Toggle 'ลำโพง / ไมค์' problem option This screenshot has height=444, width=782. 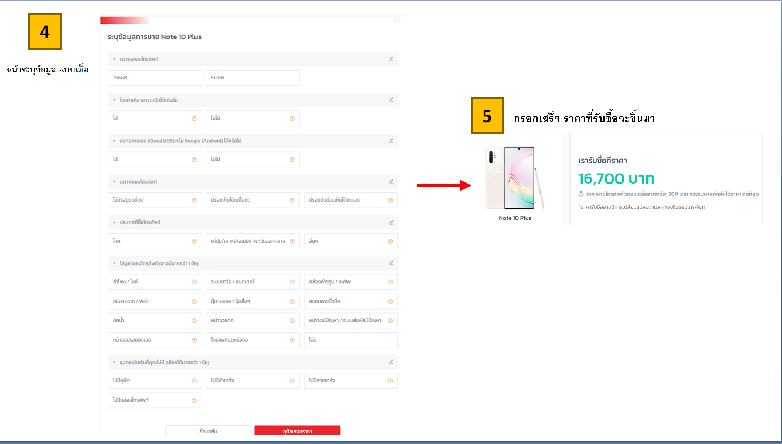click(x=155, y=282)
